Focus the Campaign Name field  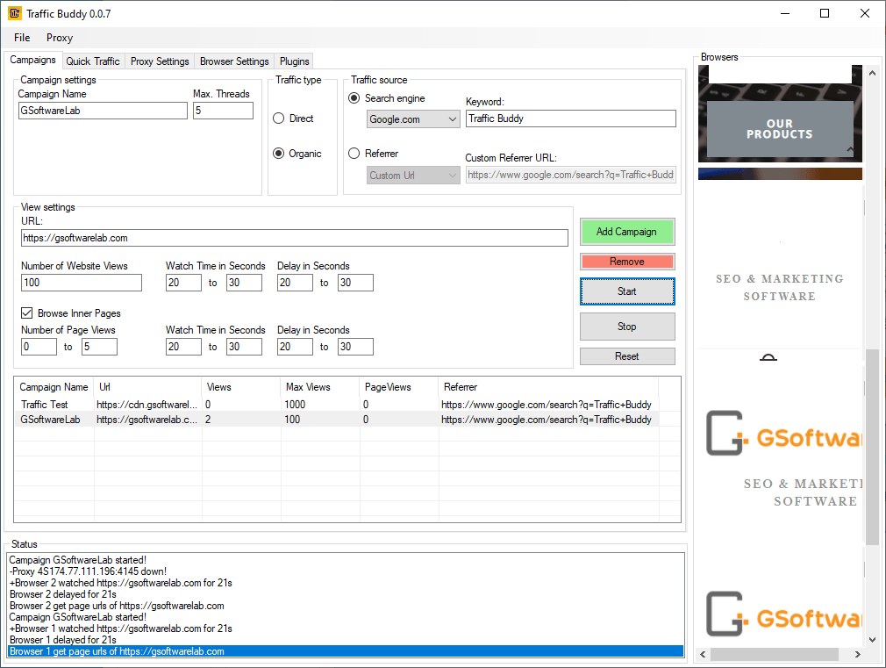click(103, 111)
